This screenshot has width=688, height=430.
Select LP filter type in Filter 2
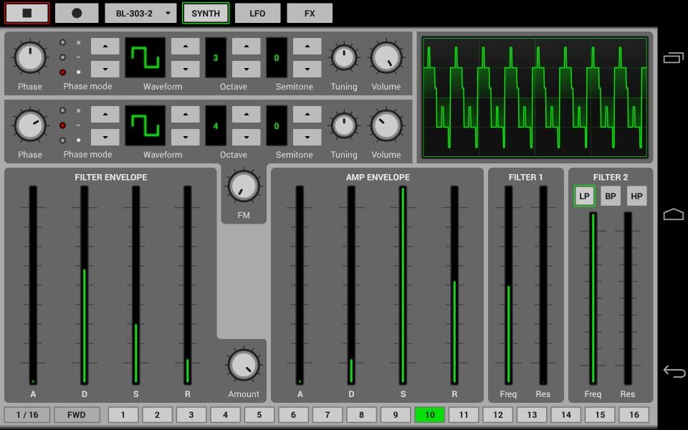(x=584, y=196)
